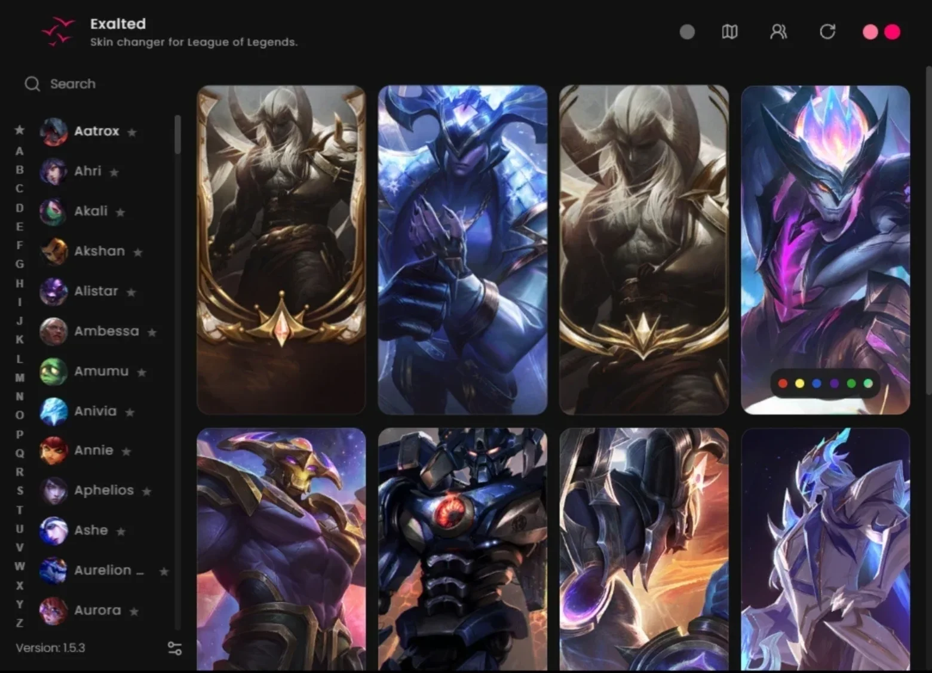The height and width of the screenshot is (673, 932).
Task: Click the search magnifier icon
Action: pos(32,84)
